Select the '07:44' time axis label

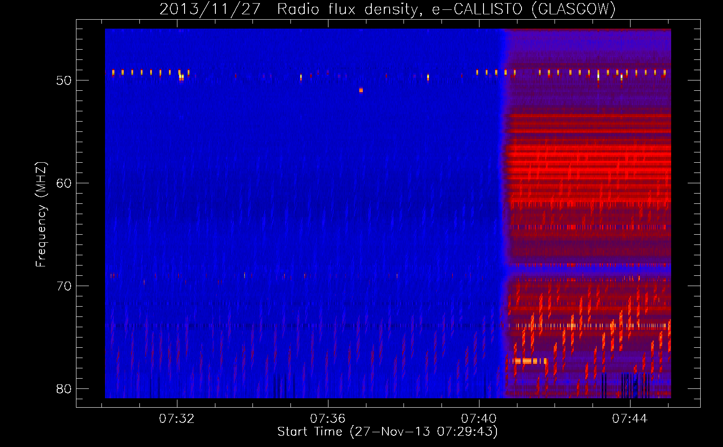coord(630,419)
